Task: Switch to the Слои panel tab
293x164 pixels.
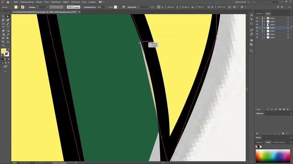Action: click(268, 14)
